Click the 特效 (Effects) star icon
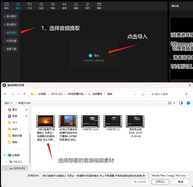 click(x=53, y=4)
